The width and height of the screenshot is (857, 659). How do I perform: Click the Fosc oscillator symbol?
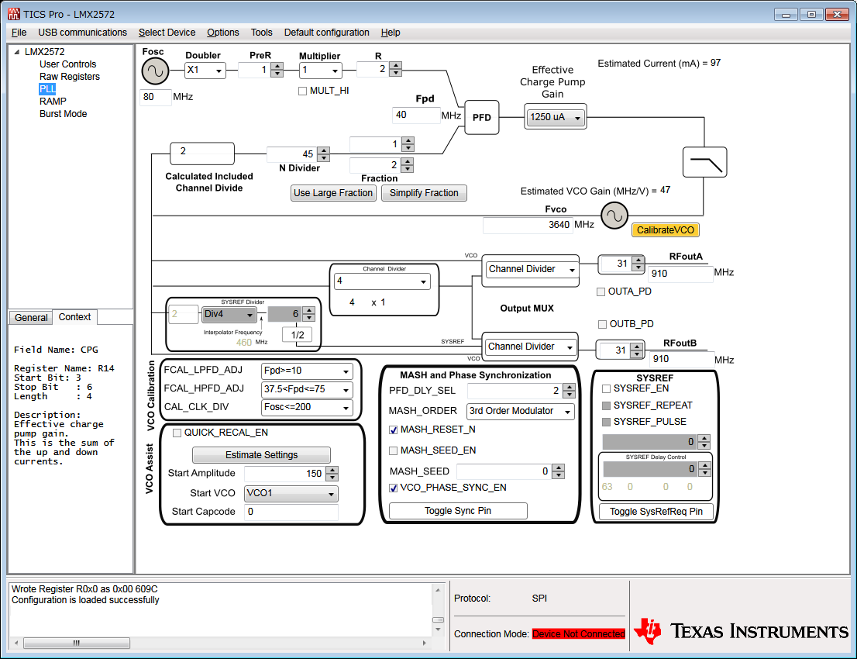click(155, 71)
